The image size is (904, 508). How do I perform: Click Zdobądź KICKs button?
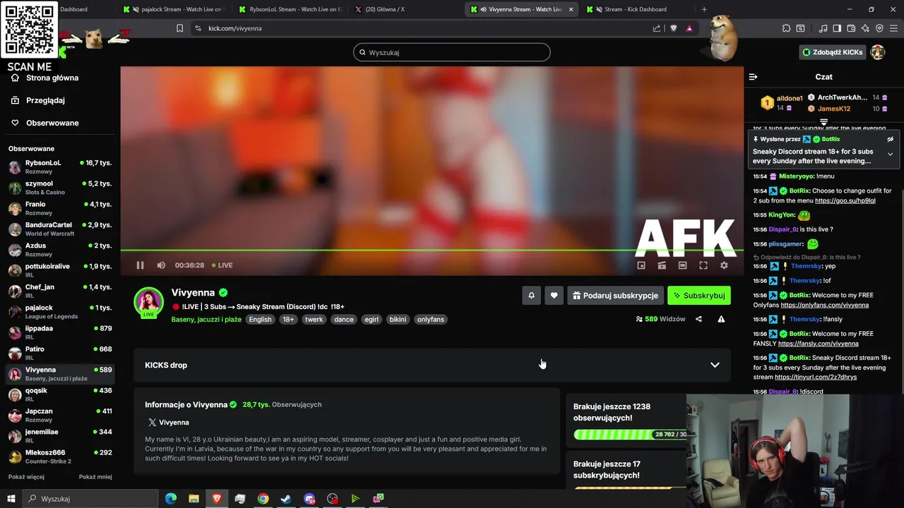tap(832, 52)
